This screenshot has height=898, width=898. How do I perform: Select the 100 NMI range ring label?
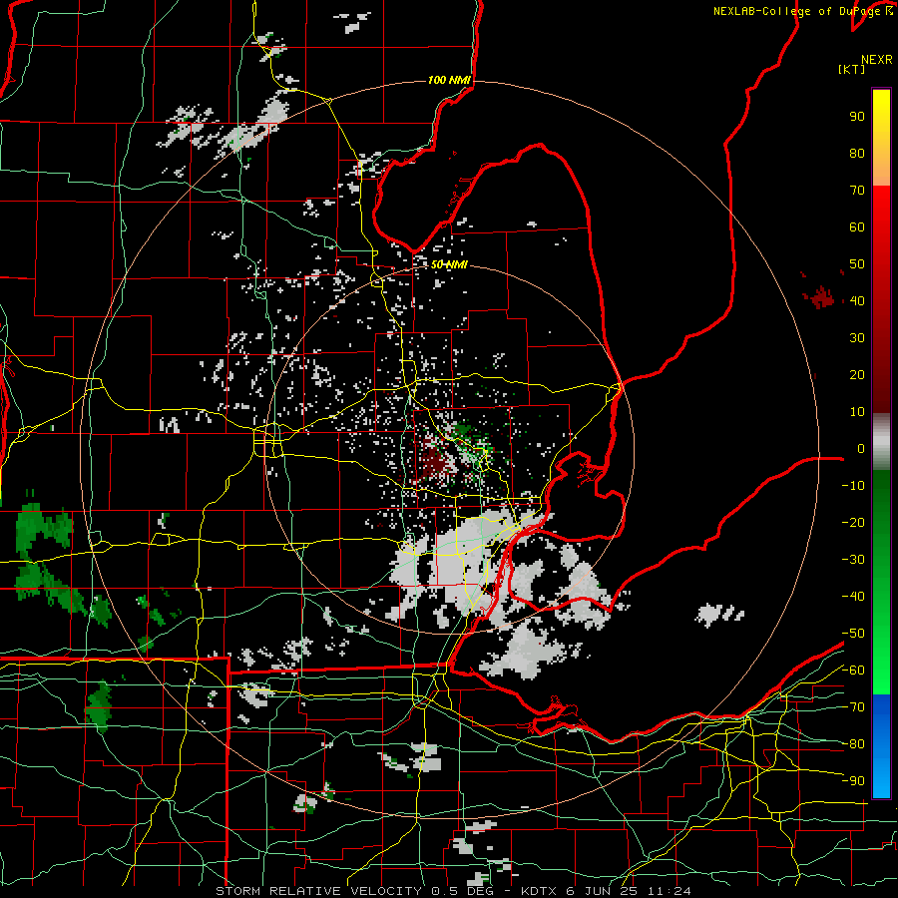click(449, 80)
